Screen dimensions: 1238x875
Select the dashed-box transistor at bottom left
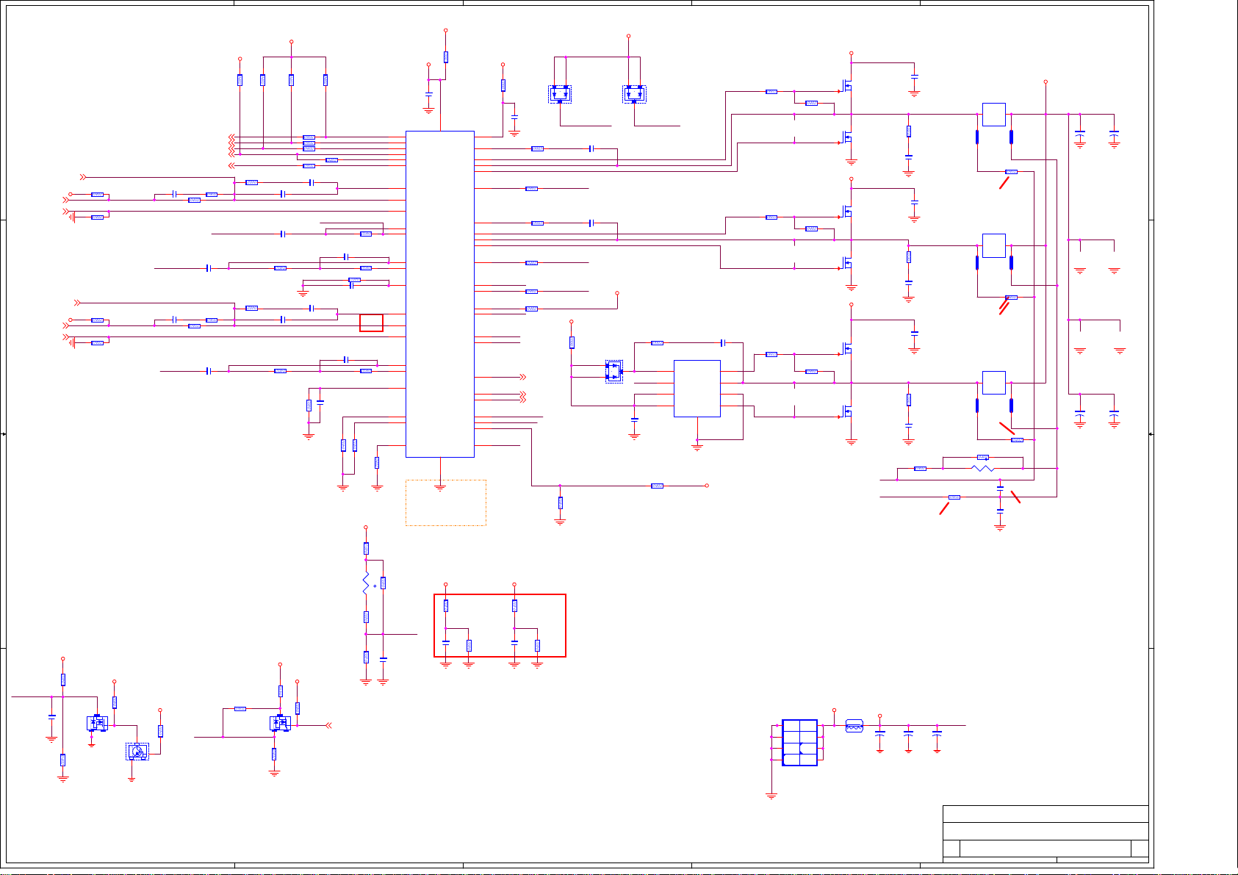(x=137, y=751)
